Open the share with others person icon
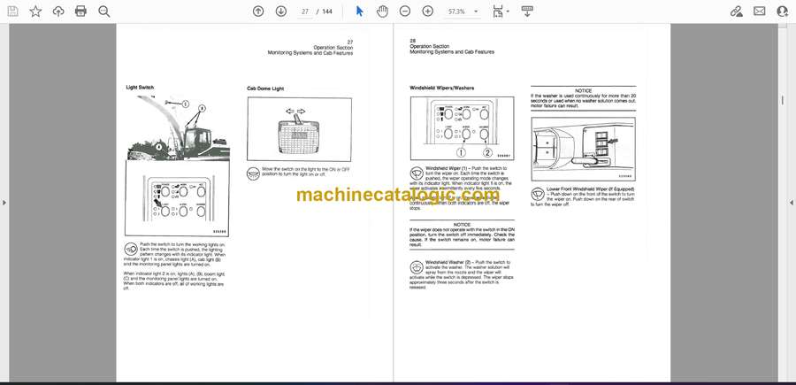796x385 pixels. (x=783, y=12)
